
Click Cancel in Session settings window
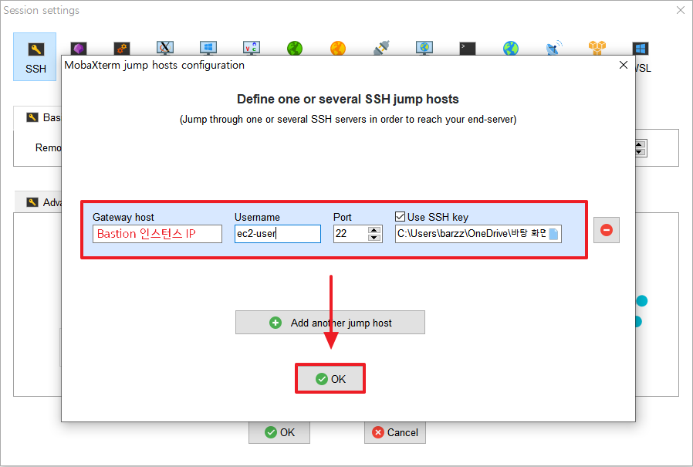tap(395, 432)
